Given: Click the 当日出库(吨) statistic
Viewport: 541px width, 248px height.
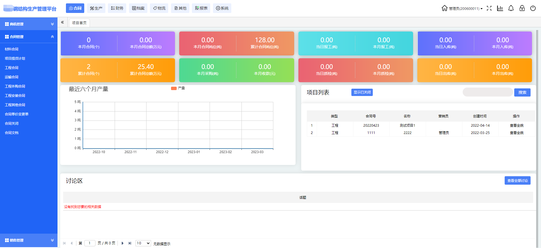Looking at the screenshot, I should 445,70.
